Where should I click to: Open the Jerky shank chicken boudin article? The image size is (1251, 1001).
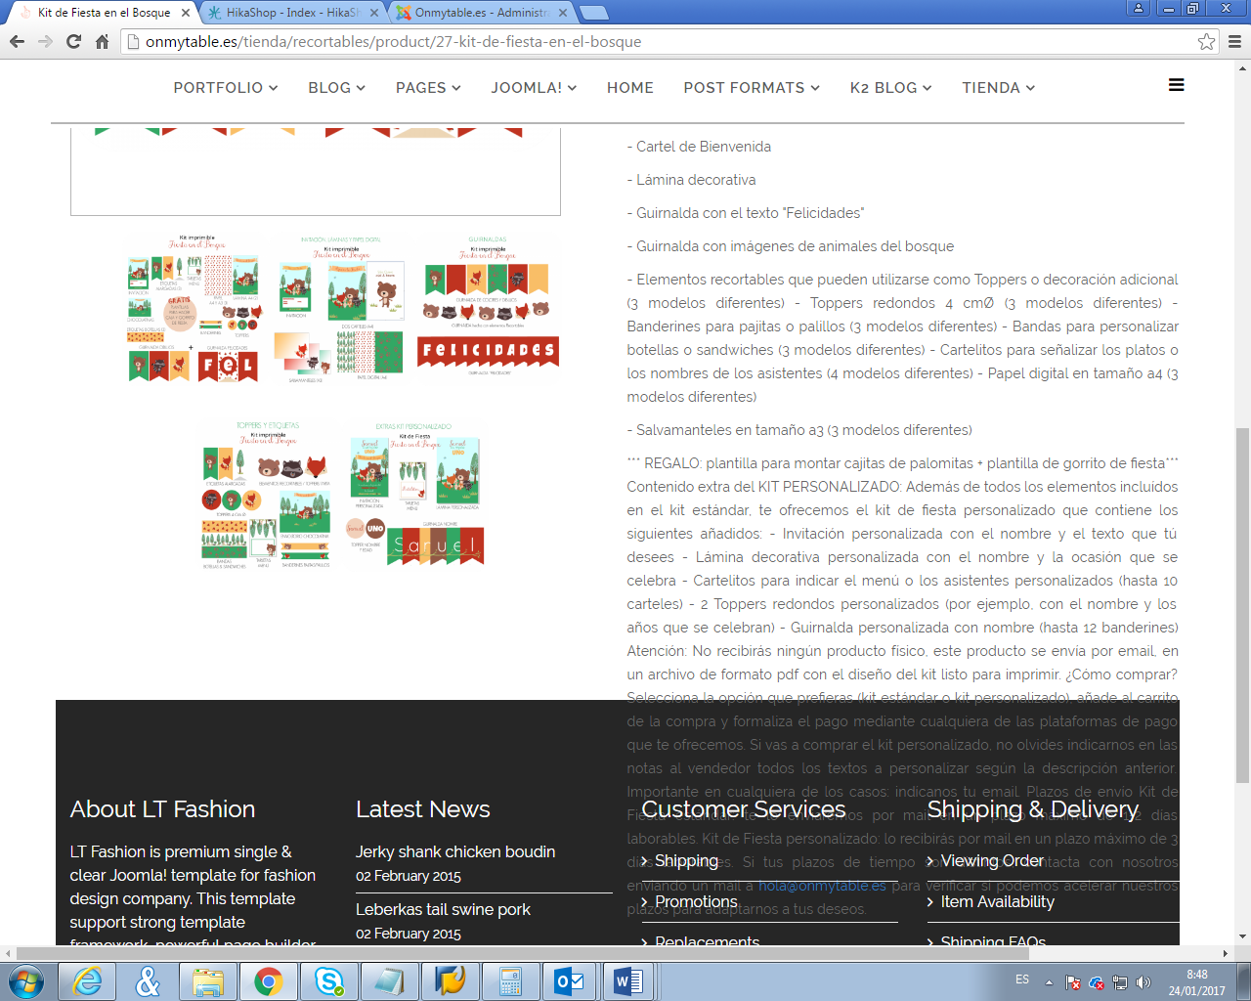point(455,851)
